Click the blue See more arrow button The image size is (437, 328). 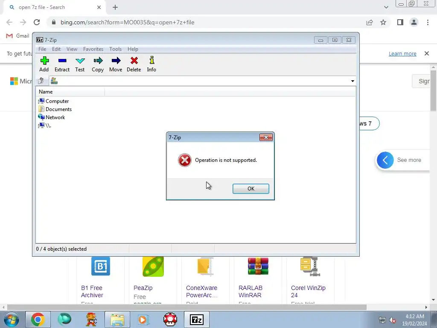pyautogui.click(x=385, y=160)
